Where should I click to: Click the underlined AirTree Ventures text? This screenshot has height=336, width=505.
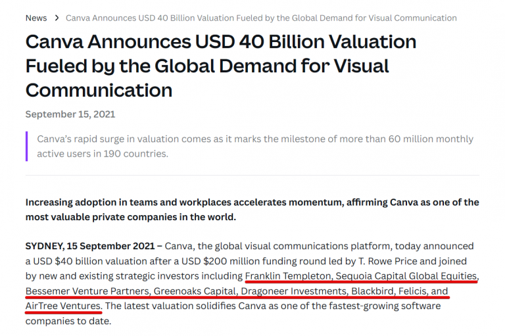coord(63,306)
